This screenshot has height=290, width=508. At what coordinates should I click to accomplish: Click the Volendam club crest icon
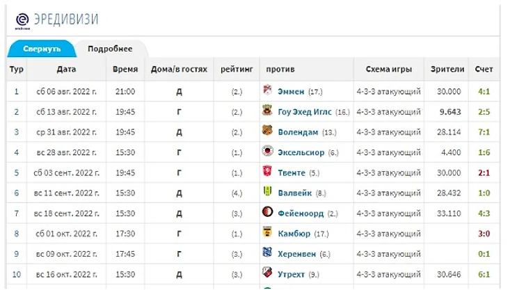tap(267, 131)
